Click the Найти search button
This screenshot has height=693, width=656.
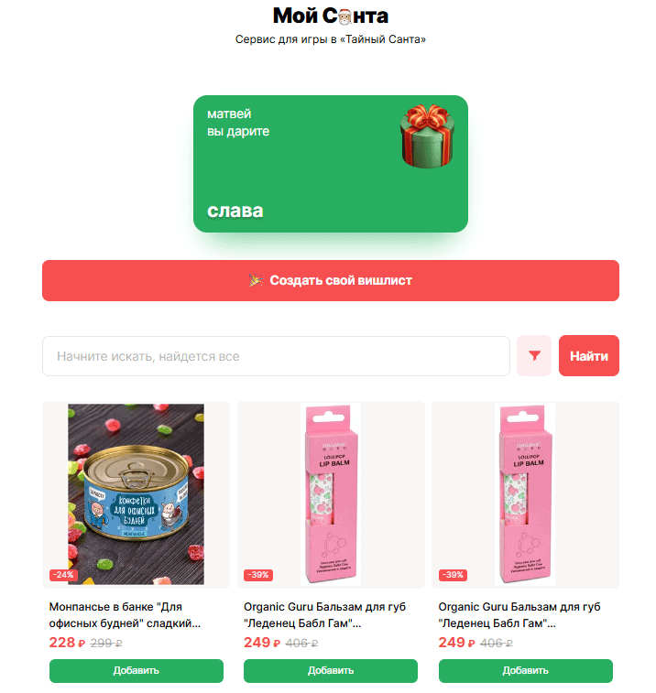pos(589,356)
